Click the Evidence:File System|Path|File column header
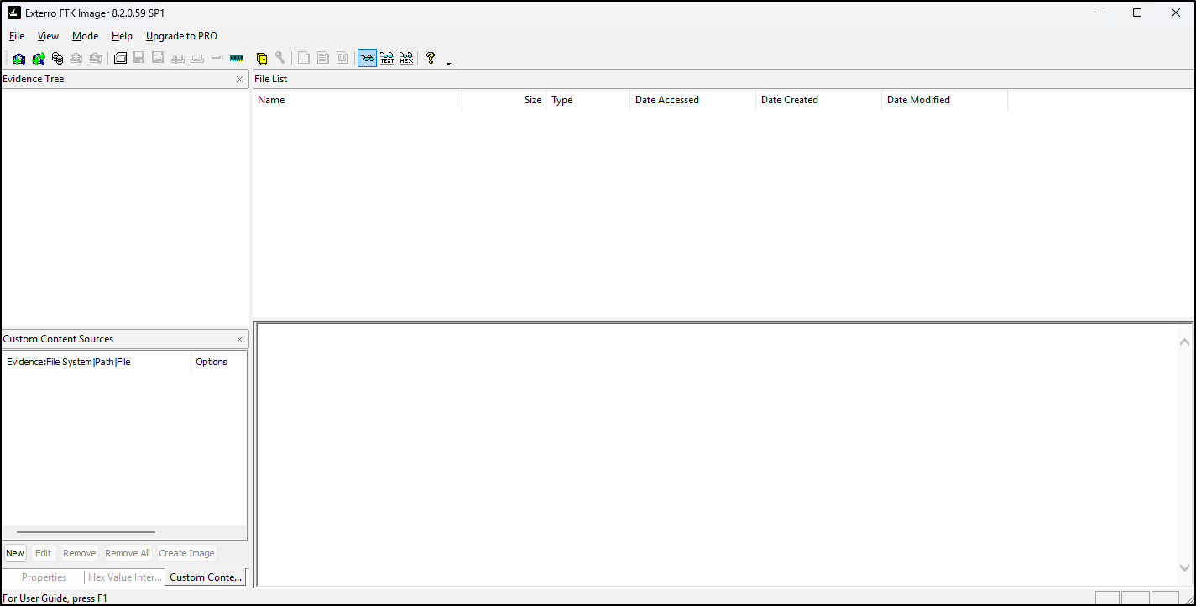The width and height of the screenshot is (1196, 606). coord(97,362)
